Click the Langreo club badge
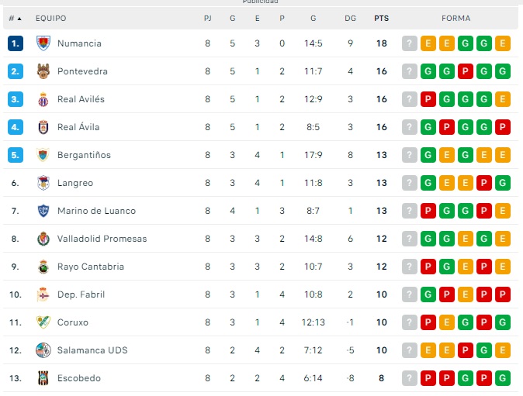 (x=43, y=183)
